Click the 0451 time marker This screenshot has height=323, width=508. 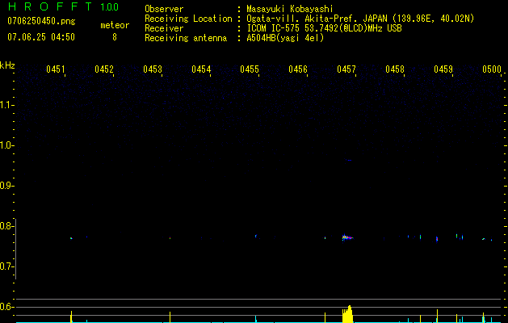coord(56,69)
